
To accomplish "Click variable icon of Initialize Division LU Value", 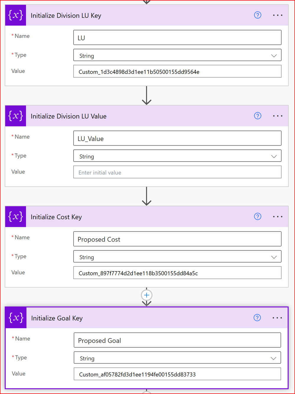I will tap(16, 116).
